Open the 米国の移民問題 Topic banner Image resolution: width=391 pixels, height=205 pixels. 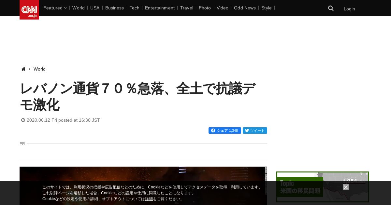coord(323,187)
